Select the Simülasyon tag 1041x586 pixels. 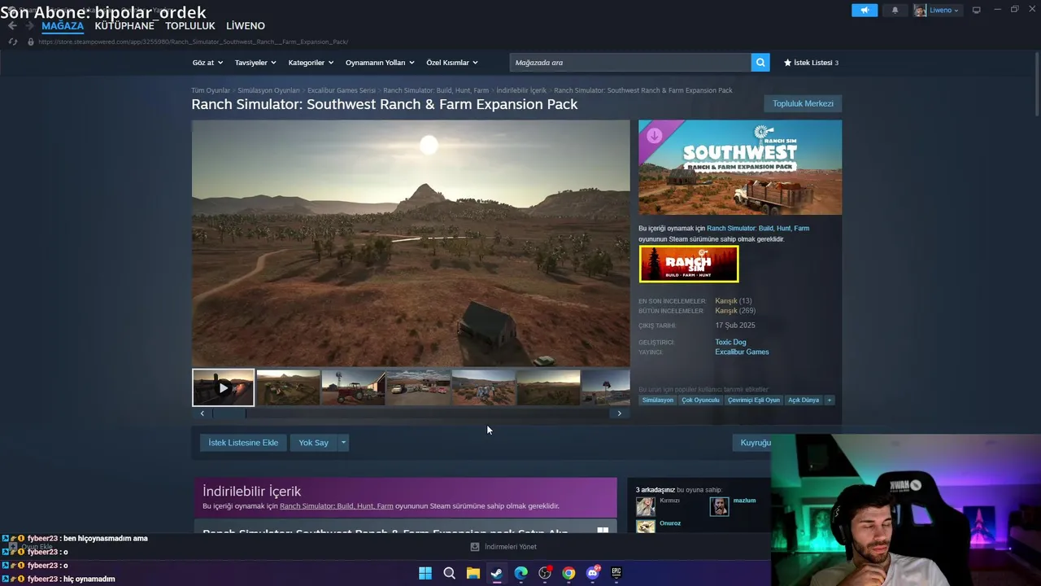coord(658,400)
